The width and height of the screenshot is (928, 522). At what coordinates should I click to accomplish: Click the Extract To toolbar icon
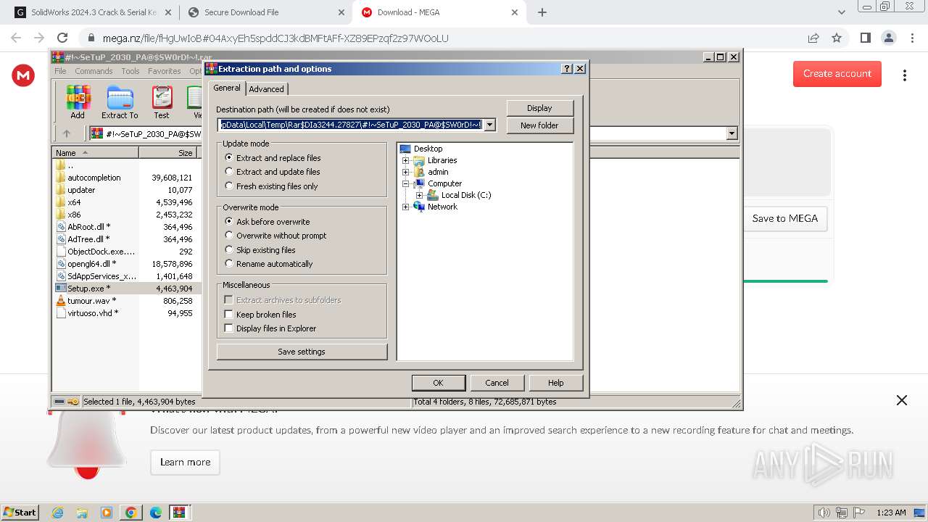tap(120, 102)
